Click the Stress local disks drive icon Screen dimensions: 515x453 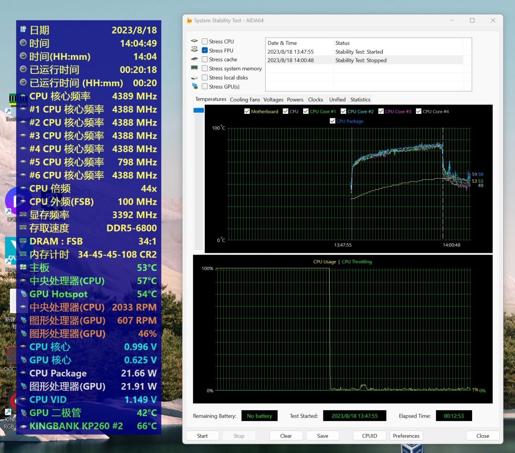tap(194, 78)
